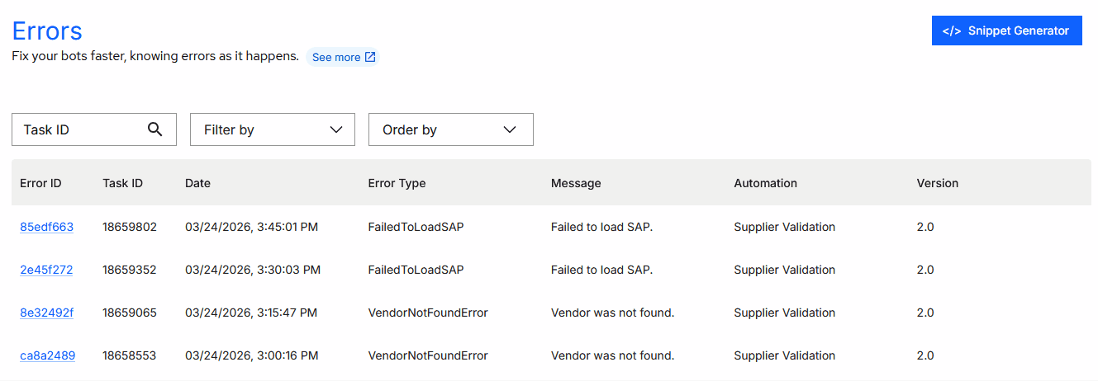Click the search magnifier icon in Task ID field
The height and width of the screenshot is (381, 1098).
pos(154,129)
